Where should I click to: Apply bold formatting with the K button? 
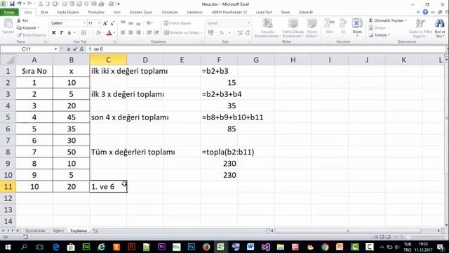[x=54, y=33]
